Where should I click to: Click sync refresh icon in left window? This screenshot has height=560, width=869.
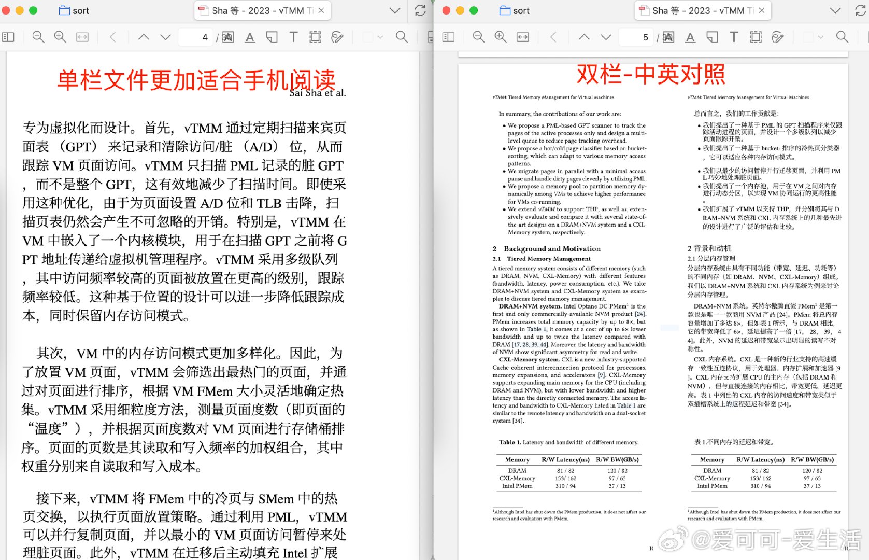tap(420, 10)
